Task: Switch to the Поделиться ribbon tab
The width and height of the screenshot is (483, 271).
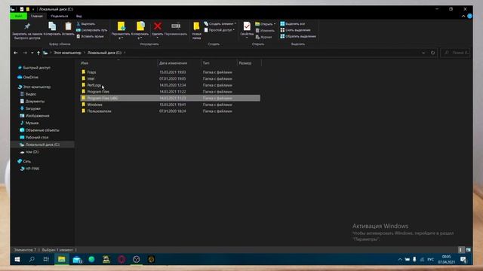Action: click(x=59, y=16)
